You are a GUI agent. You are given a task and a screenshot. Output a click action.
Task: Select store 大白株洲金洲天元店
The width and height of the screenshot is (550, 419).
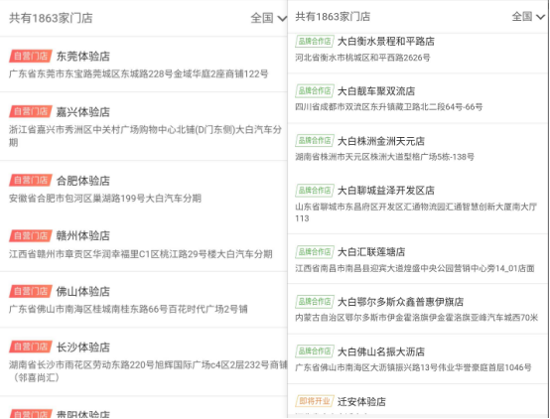[381, 141]
